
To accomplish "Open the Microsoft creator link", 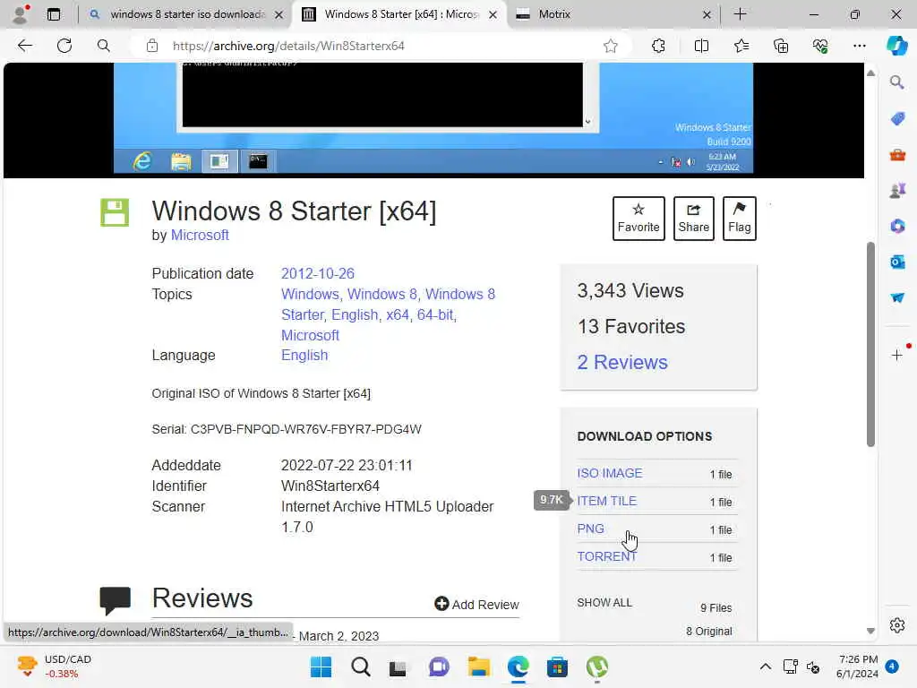I will tap(200, 236).
